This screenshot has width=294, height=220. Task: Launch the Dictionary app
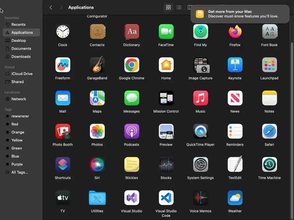(131, 32)
